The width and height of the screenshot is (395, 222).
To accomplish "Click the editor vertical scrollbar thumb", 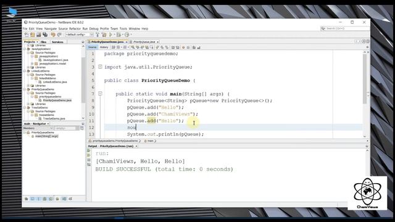I will 365,79.
